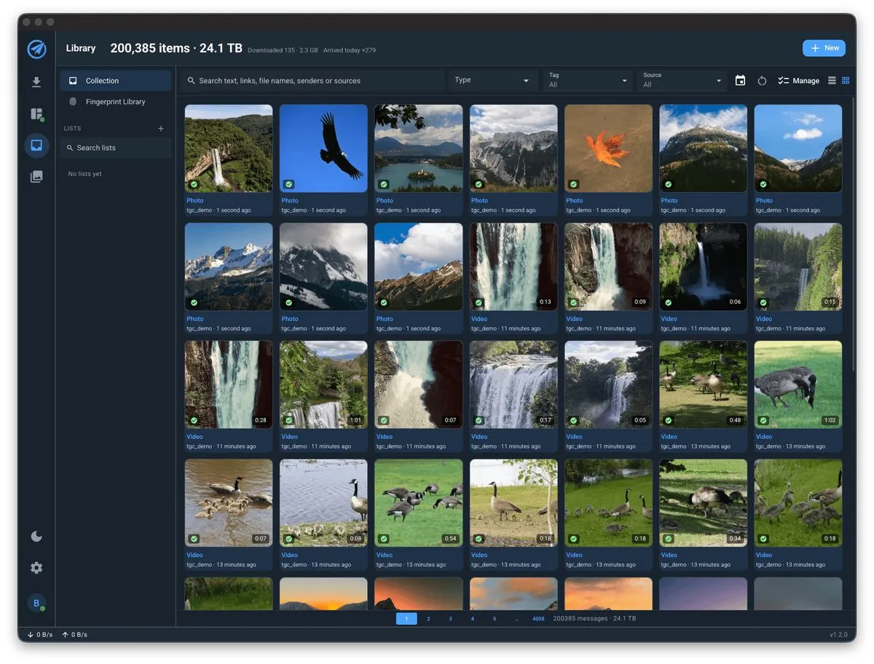Open the lake island photo thumbnail
The width and height of the screenshot is (874, 664).
(x=418, y=149)
